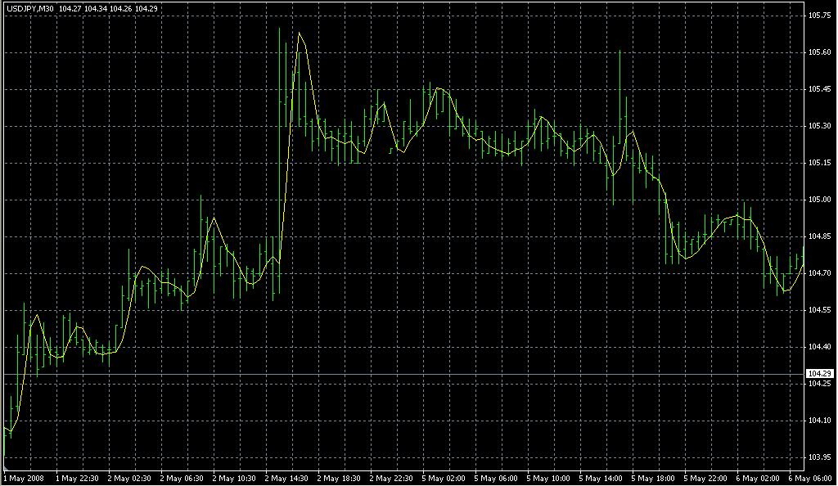Click the 5 May 02:00 time label

[447, 478]
